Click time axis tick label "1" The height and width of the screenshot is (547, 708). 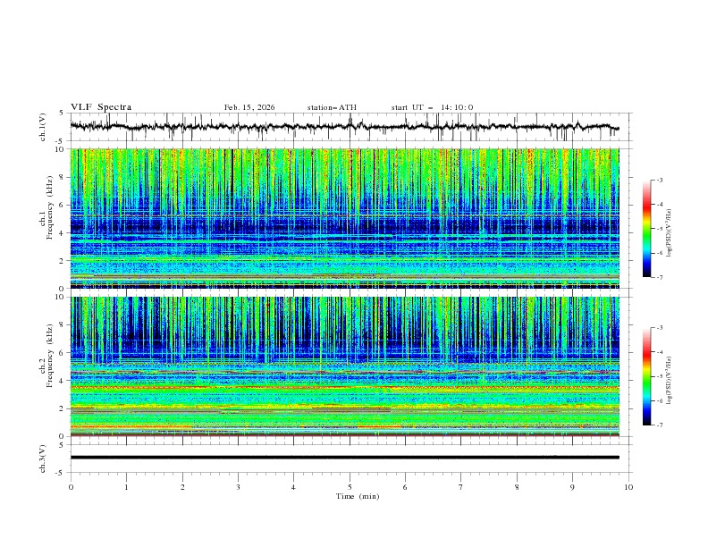[x=126, y=487]
